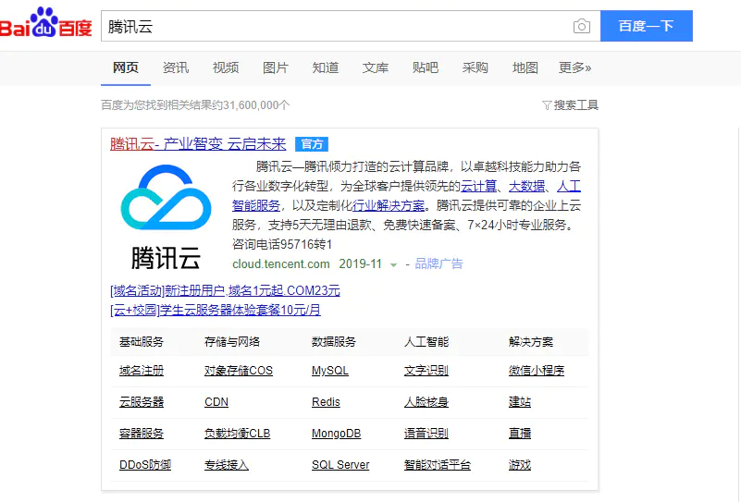Click the 存储与网络 column header
Image resolution: width=741 pixels, height=502 pixels.
coord(232,341)
